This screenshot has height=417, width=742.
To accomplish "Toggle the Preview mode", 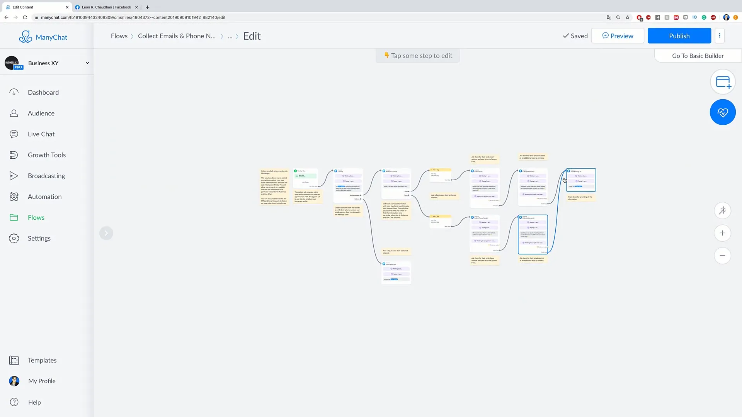I will pos(618,36).
